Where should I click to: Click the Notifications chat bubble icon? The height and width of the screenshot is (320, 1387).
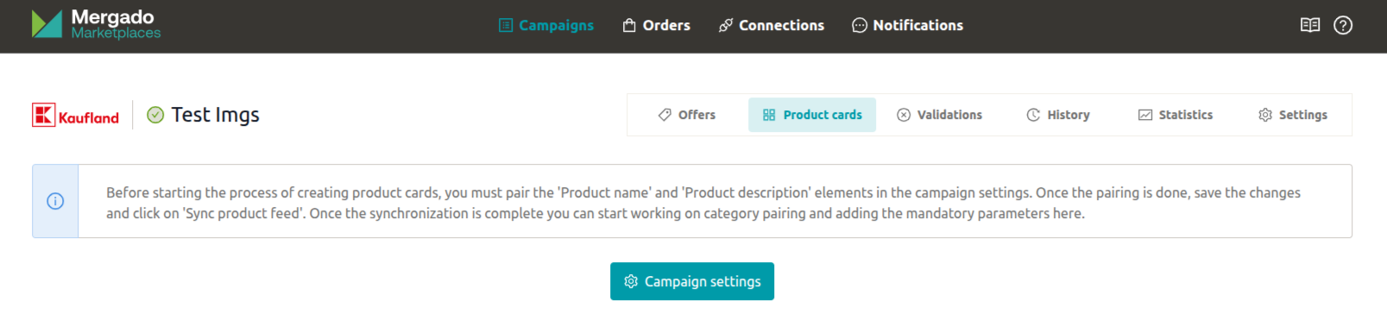pos(860,25)
